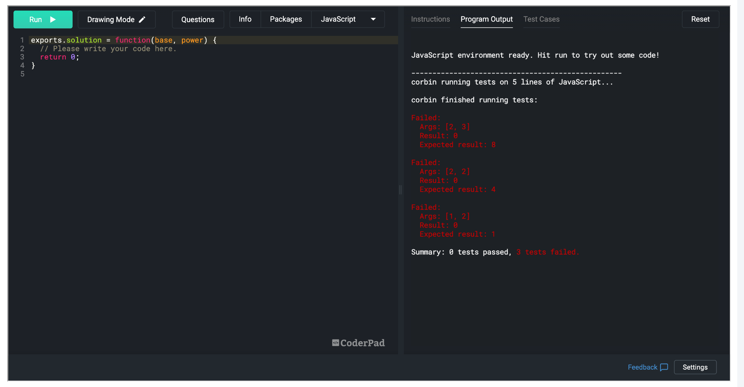744x387 pixels.
Task: Click the pane divider handle between editor and output
Action: point(400,190)
